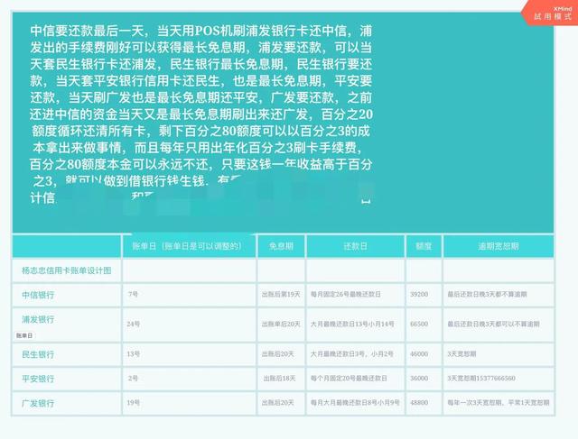Click the 每月大月最晚还款日8号小月9号 cell
Screen dimensions: 578x439
[355, 403]
